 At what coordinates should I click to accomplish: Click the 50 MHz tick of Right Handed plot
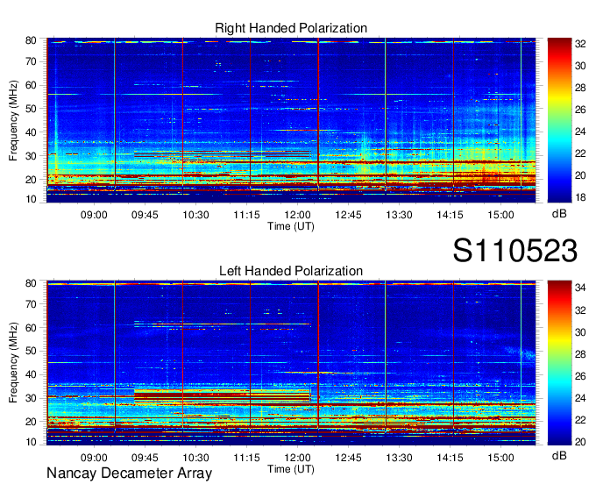point(31,109)
